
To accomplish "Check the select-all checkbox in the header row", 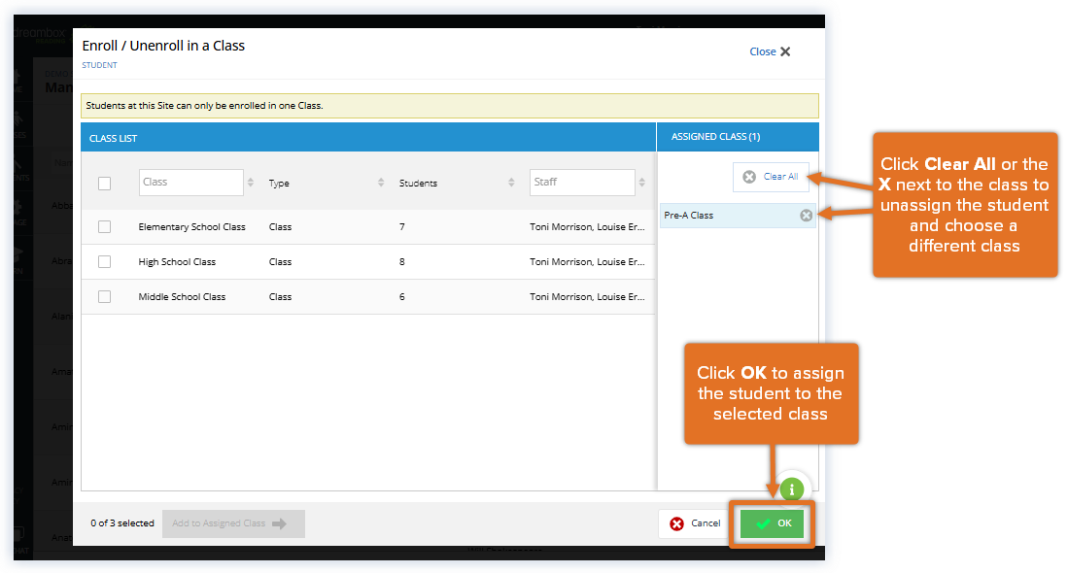I will (104, 183).
